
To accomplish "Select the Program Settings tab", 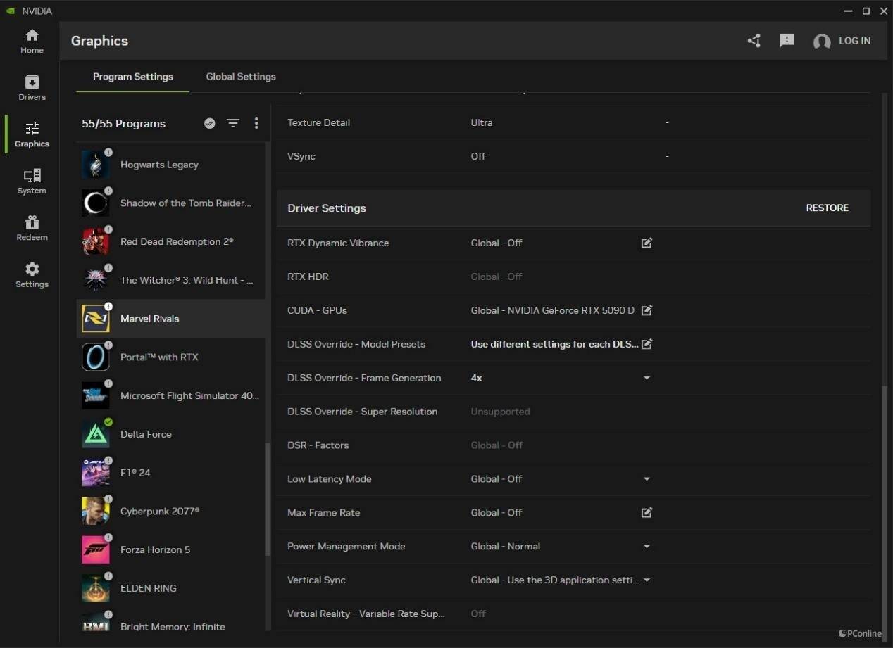I will pyautogui.click(x=132, y=77).
